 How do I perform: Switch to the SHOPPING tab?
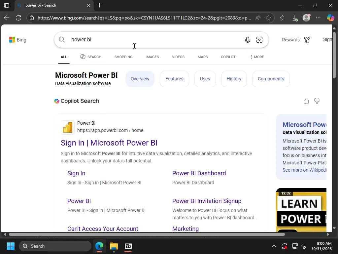tap(123, 57)
